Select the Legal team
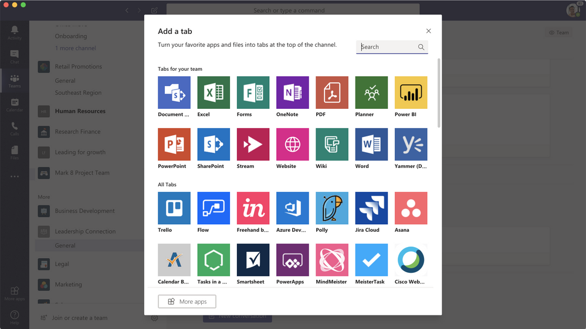This screenshot has height=329, width=586. point(62,264)
